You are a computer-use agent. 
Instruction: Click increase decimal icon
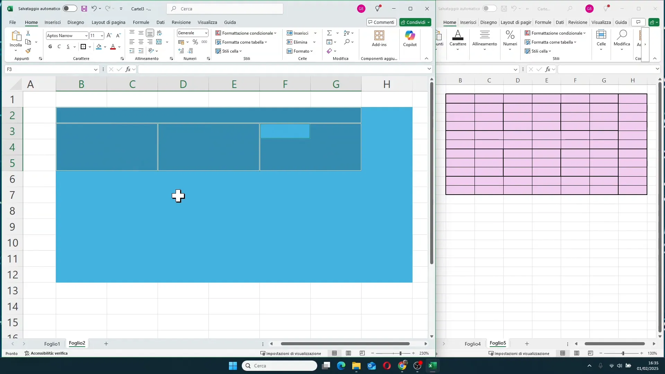coord(181,51)
